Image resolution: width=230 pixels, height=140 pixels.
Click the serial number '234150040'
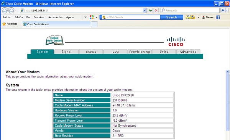coord(120,100)
